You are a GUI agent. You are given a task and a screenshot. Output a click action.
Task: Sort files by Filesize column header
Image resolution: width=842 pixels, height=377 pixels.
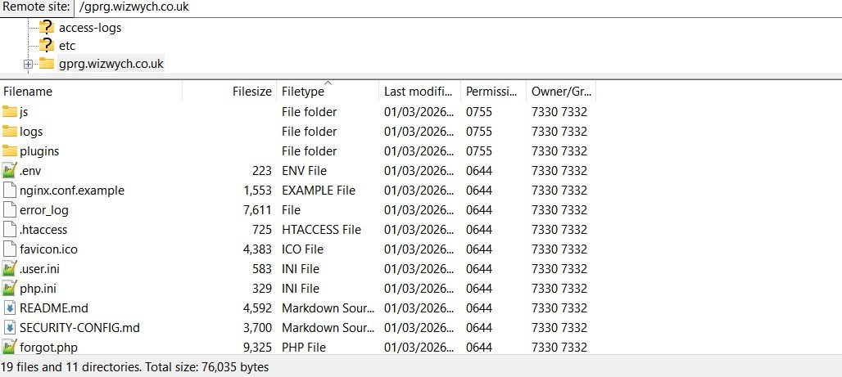click(x=229, y=92)
